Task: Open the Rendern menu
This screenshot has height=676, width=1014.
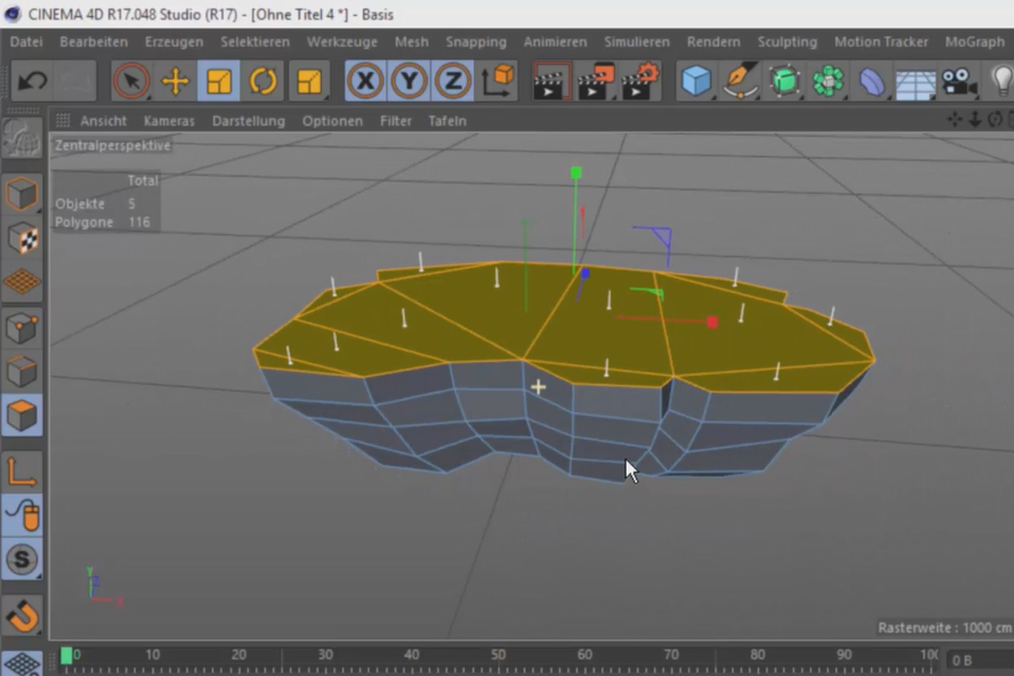Action: 713,41
